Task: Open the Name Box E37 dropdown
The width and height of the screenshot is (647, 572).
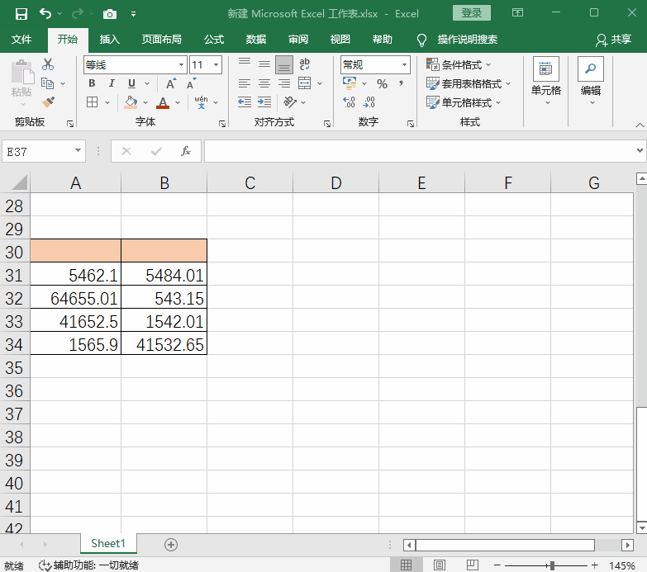Action: pos(78,150)
